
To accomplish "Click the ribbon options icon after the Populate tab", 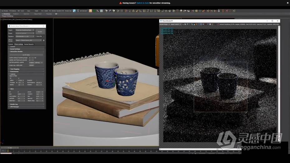I will 56,14.
